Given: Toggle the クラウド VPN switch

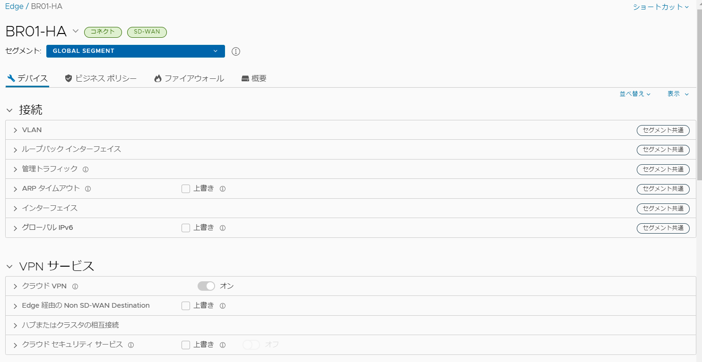Looking at the screenshot, I should tap(206, 286).
